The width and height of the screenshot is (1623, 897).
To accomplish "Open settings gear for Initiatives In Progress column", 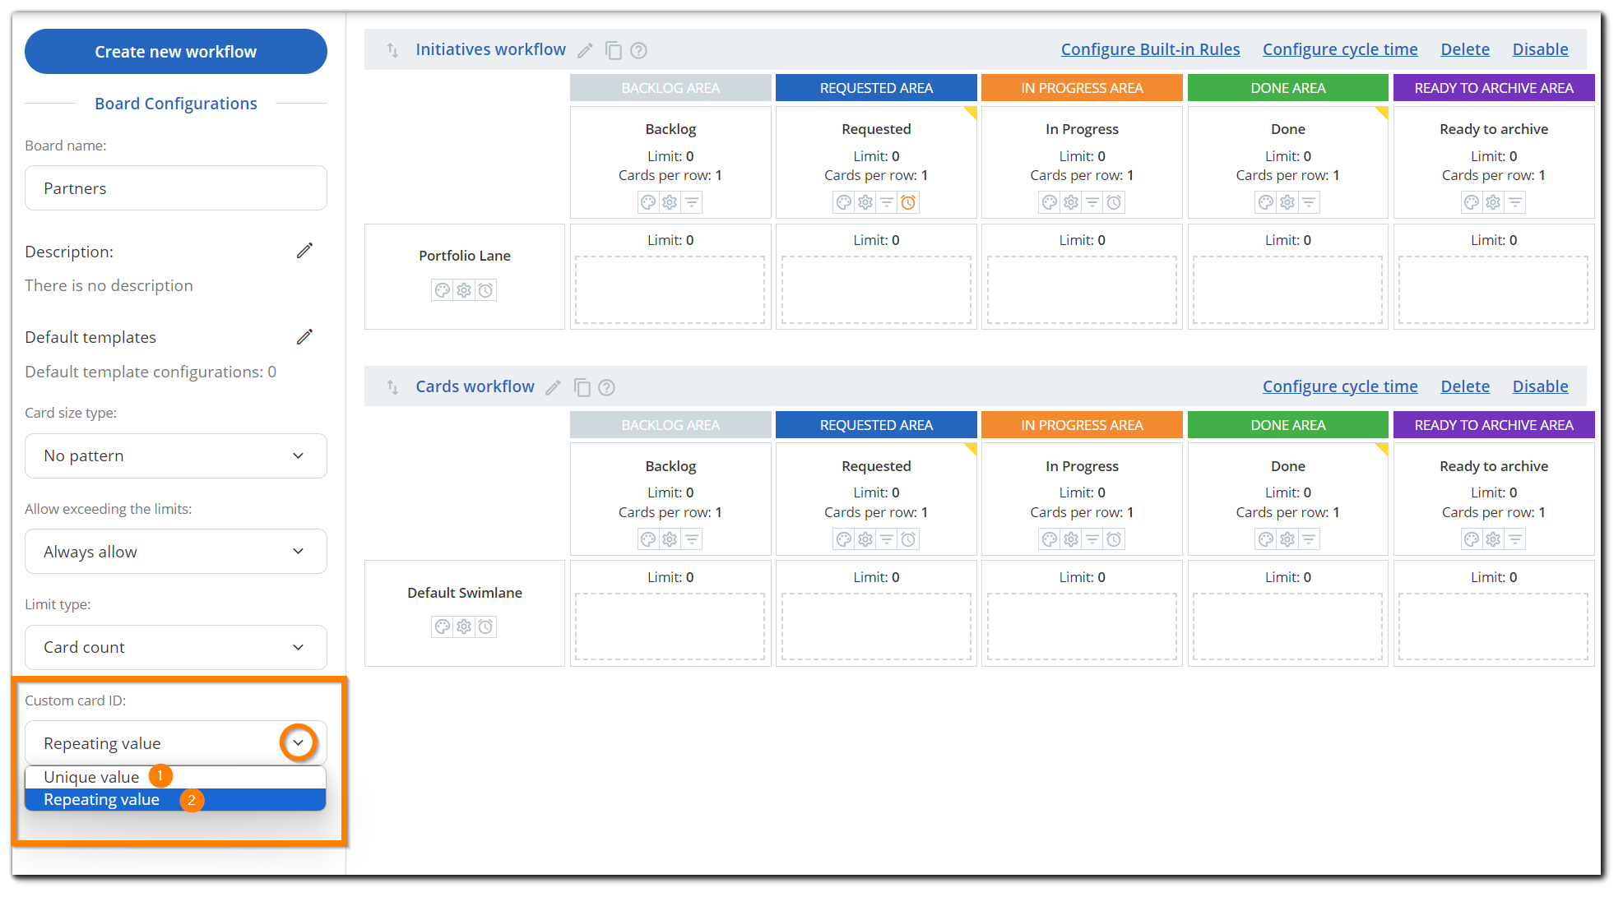I will pyautogui.click(x=1071, y=202).
